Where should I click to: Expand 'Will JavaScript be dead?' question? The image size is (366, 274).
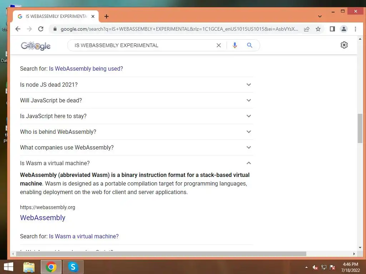coord(137,100)
